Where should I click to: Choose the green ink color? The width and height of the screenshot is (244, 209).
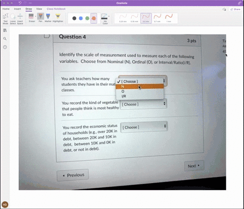[87, 18]
